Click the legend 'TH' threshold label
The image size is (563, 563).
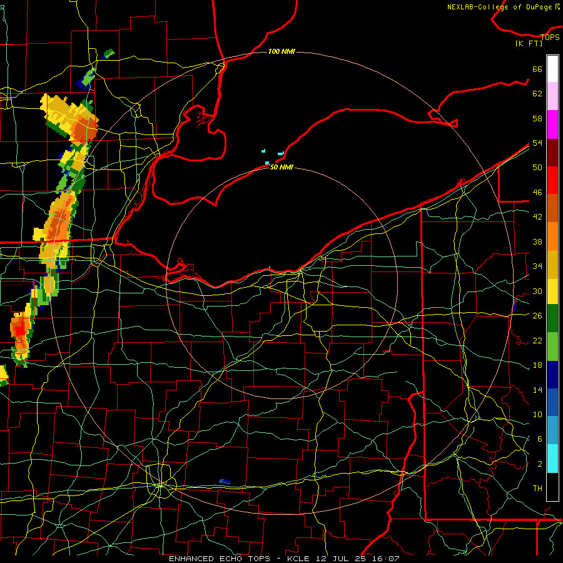(x=537, y=489)
